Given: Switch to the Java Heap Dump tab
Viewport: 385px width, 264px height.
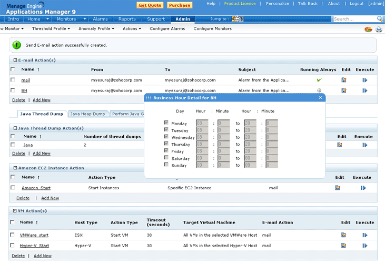Looking at the screenshot, I should [87, 114].
